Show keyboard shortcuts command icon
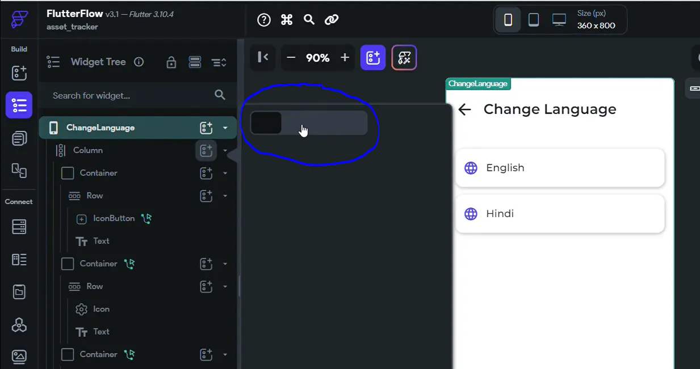Viewport: 700px width, 369px height. click(287, 20)
